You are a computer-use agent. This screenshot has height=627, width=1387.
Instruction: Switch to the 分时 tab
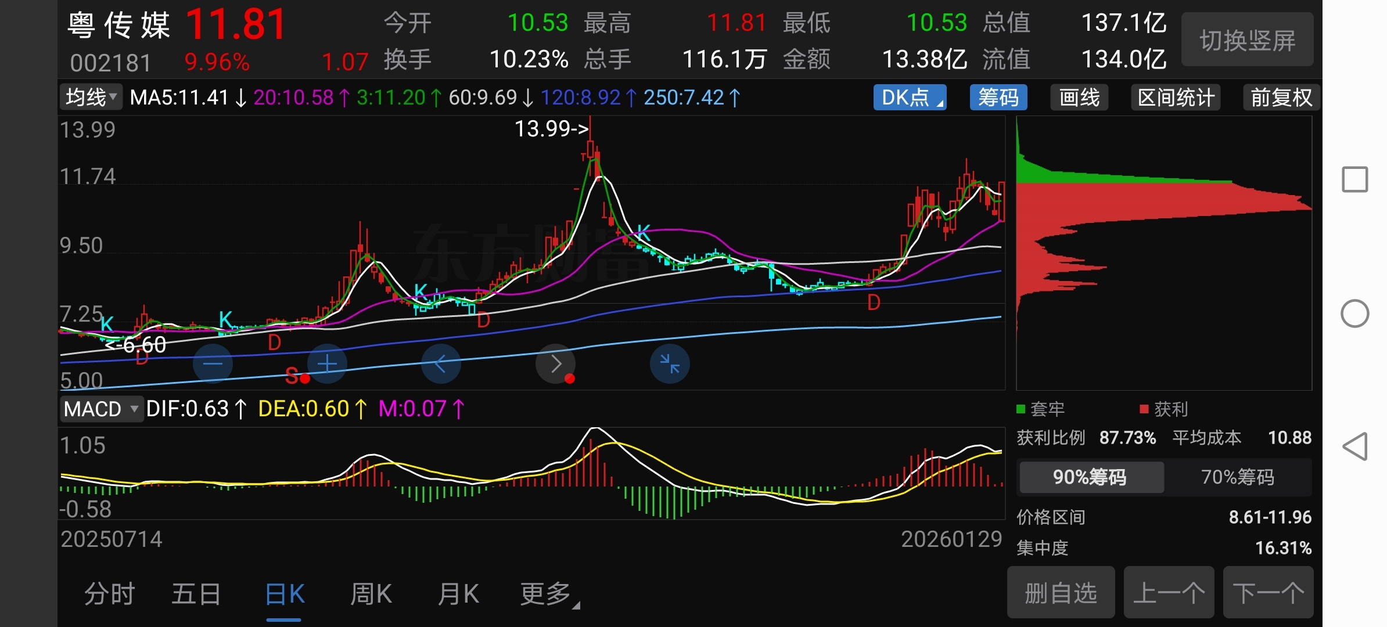pos(109,594)
